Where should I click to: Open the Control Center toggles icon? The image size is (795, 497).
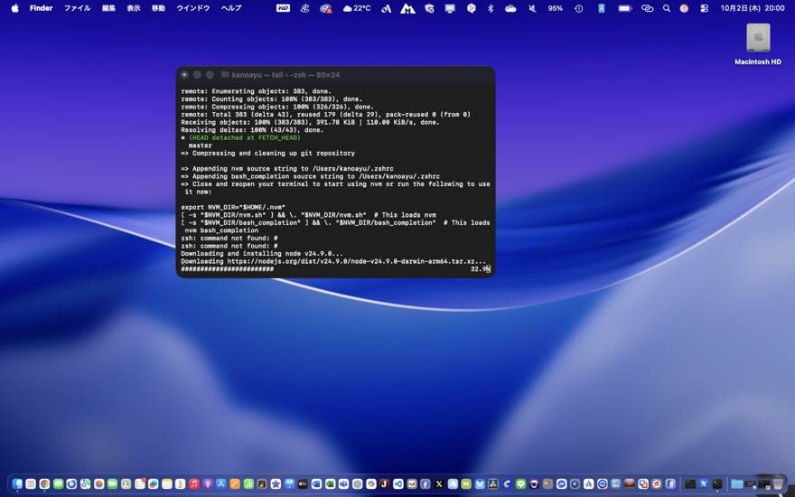[704, 8]
